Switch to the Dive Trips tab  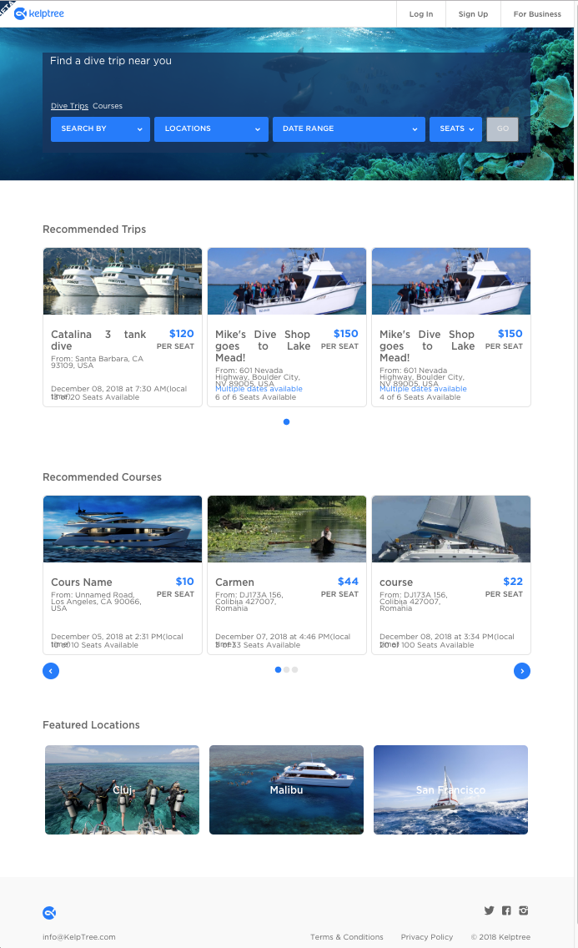pyautogui.click(x=69, y=106)
